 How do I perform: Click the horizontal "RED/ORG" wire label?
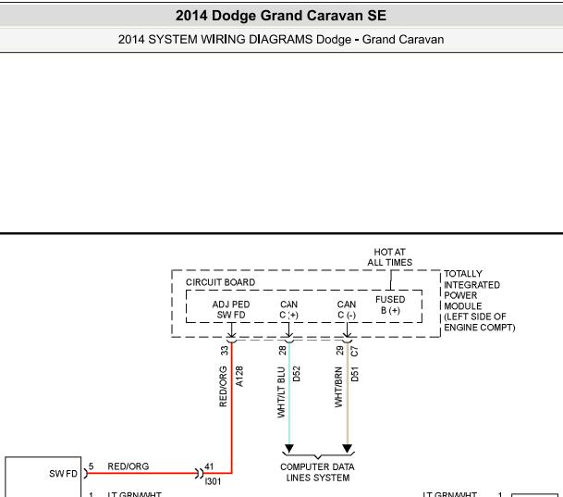(x=129, y=466)
